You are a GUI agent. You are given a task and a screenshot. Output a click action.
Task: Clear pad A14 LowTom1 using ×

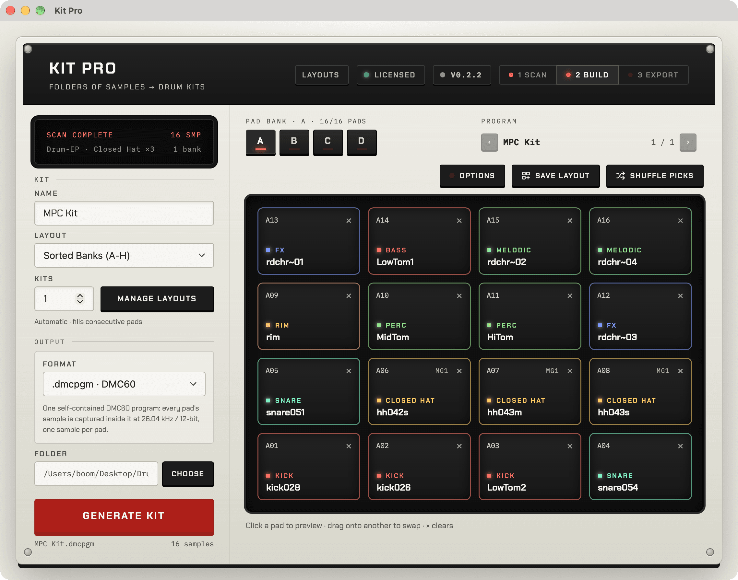point(459,221)
